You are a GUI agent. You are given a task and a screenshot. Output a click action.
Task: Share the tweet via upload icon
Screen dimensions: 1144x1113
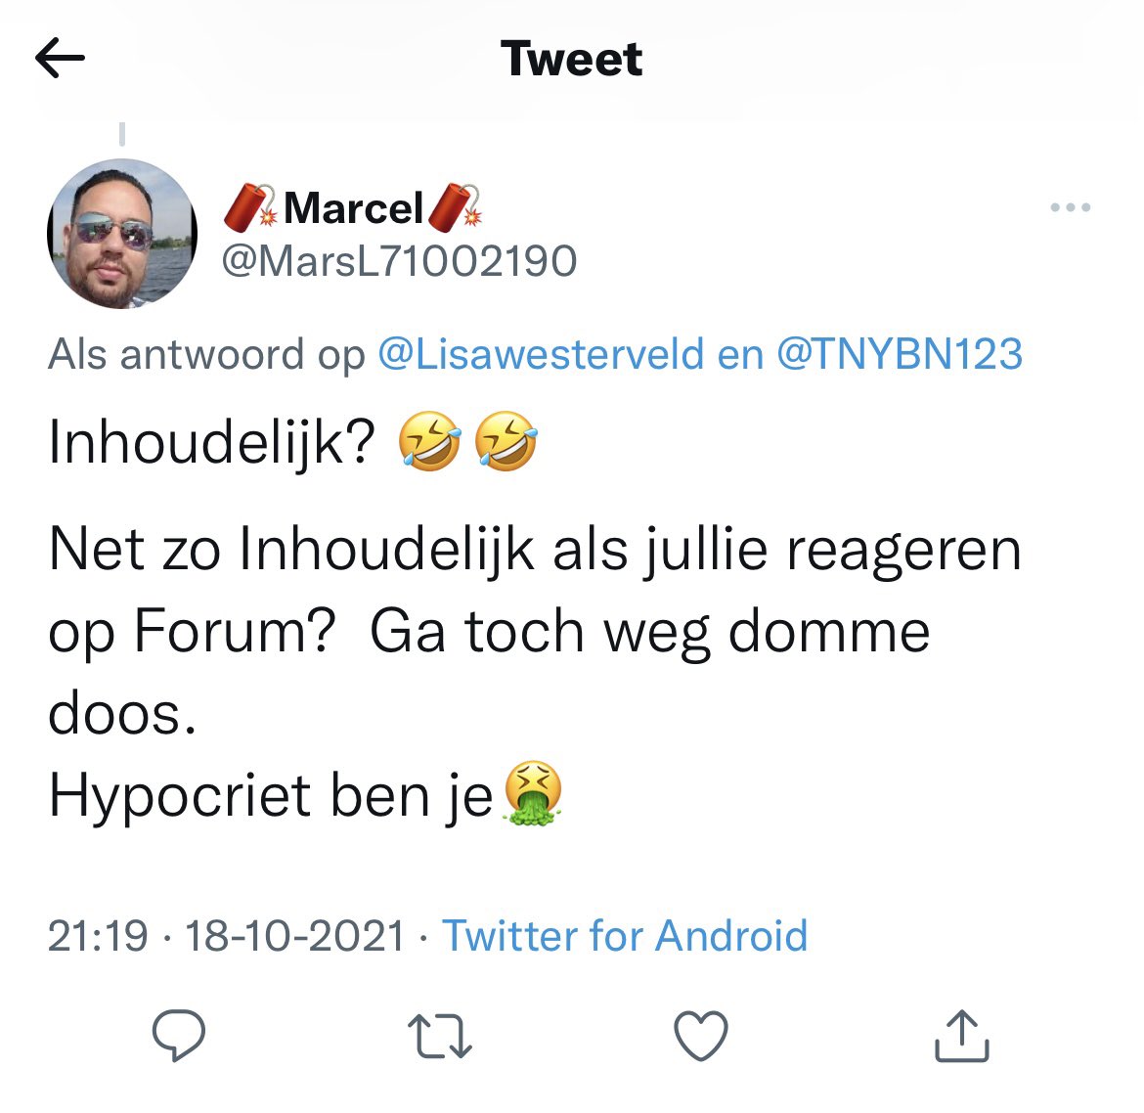click(x=961, y=1035)
